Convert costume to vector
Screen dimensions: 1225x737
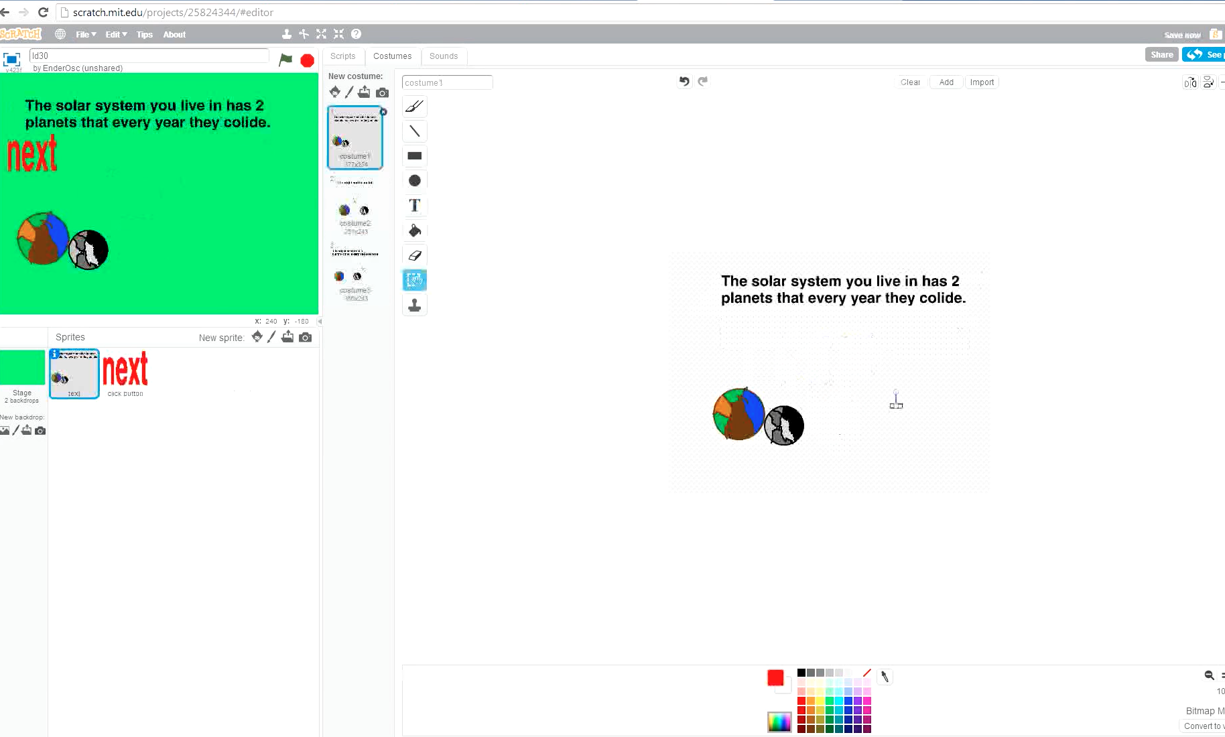tap(1203, 726)
